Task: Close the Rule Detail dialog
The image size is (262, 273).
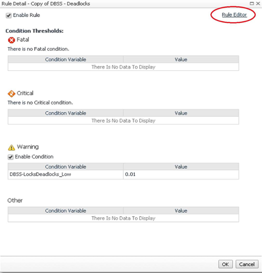Action: click(x=258, y=3)
